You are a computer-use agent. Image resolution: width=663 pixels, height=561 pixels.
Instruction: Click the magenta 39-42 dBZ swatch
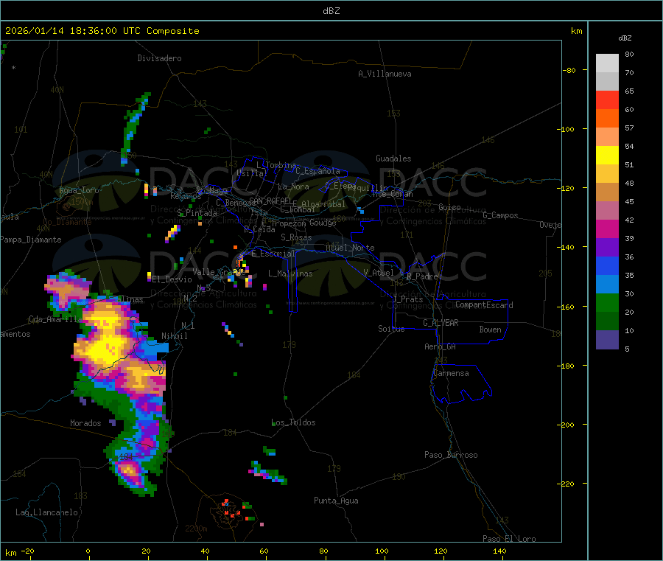(607, 229)
